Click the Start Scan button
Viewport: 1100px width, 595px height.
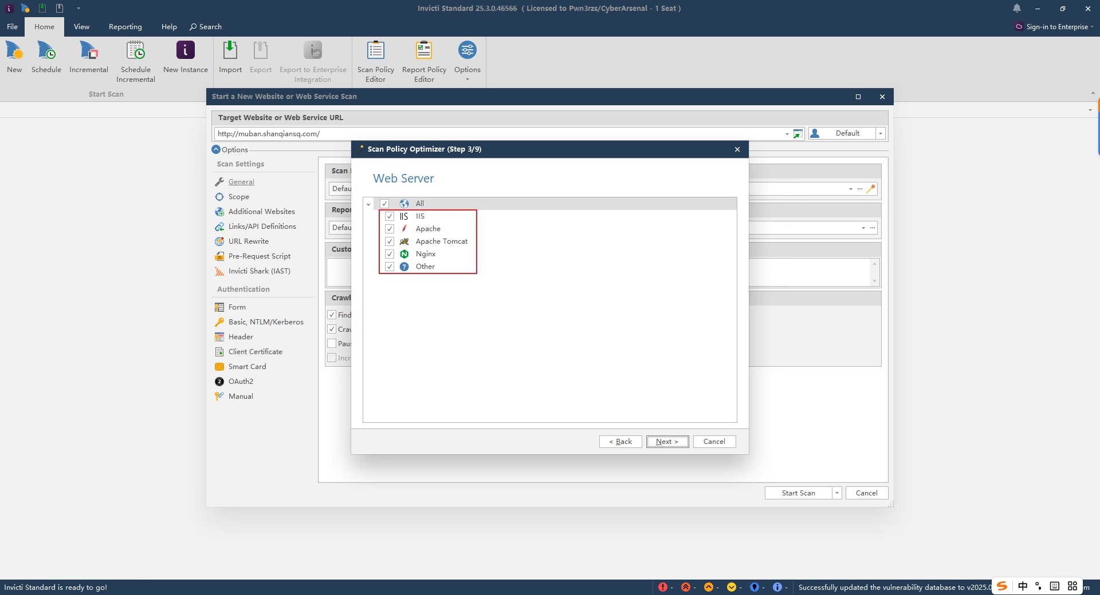coord(798,493)
